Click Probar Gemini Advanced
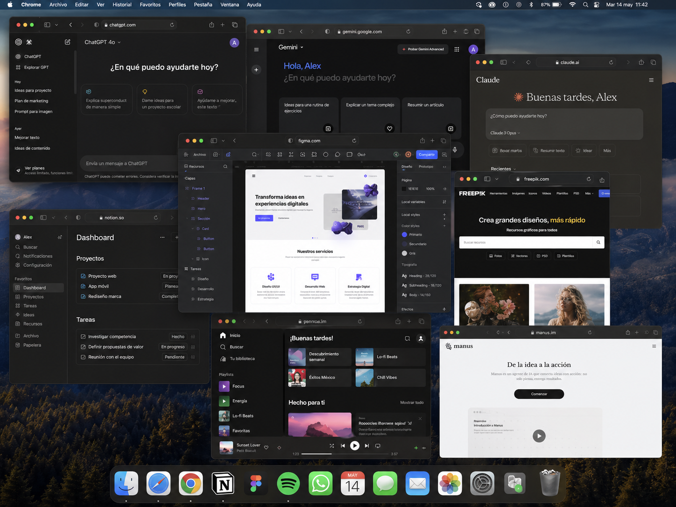The image size is (676, 507). pos(423,49)
